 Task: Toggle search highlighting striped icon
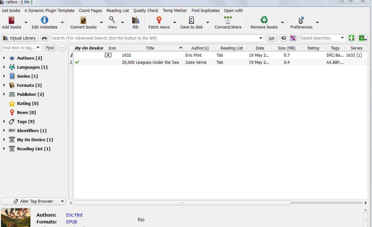293,38
